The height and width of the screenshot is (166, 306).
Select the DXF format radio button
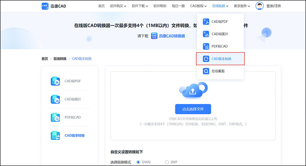(x=167, y=162)
